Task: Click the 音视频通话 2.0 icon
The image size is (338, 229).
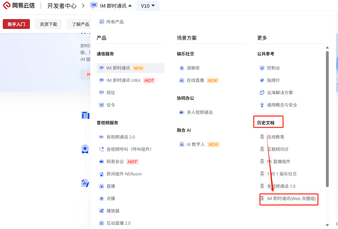Action: pyautogui.click(x=102, y=137)
